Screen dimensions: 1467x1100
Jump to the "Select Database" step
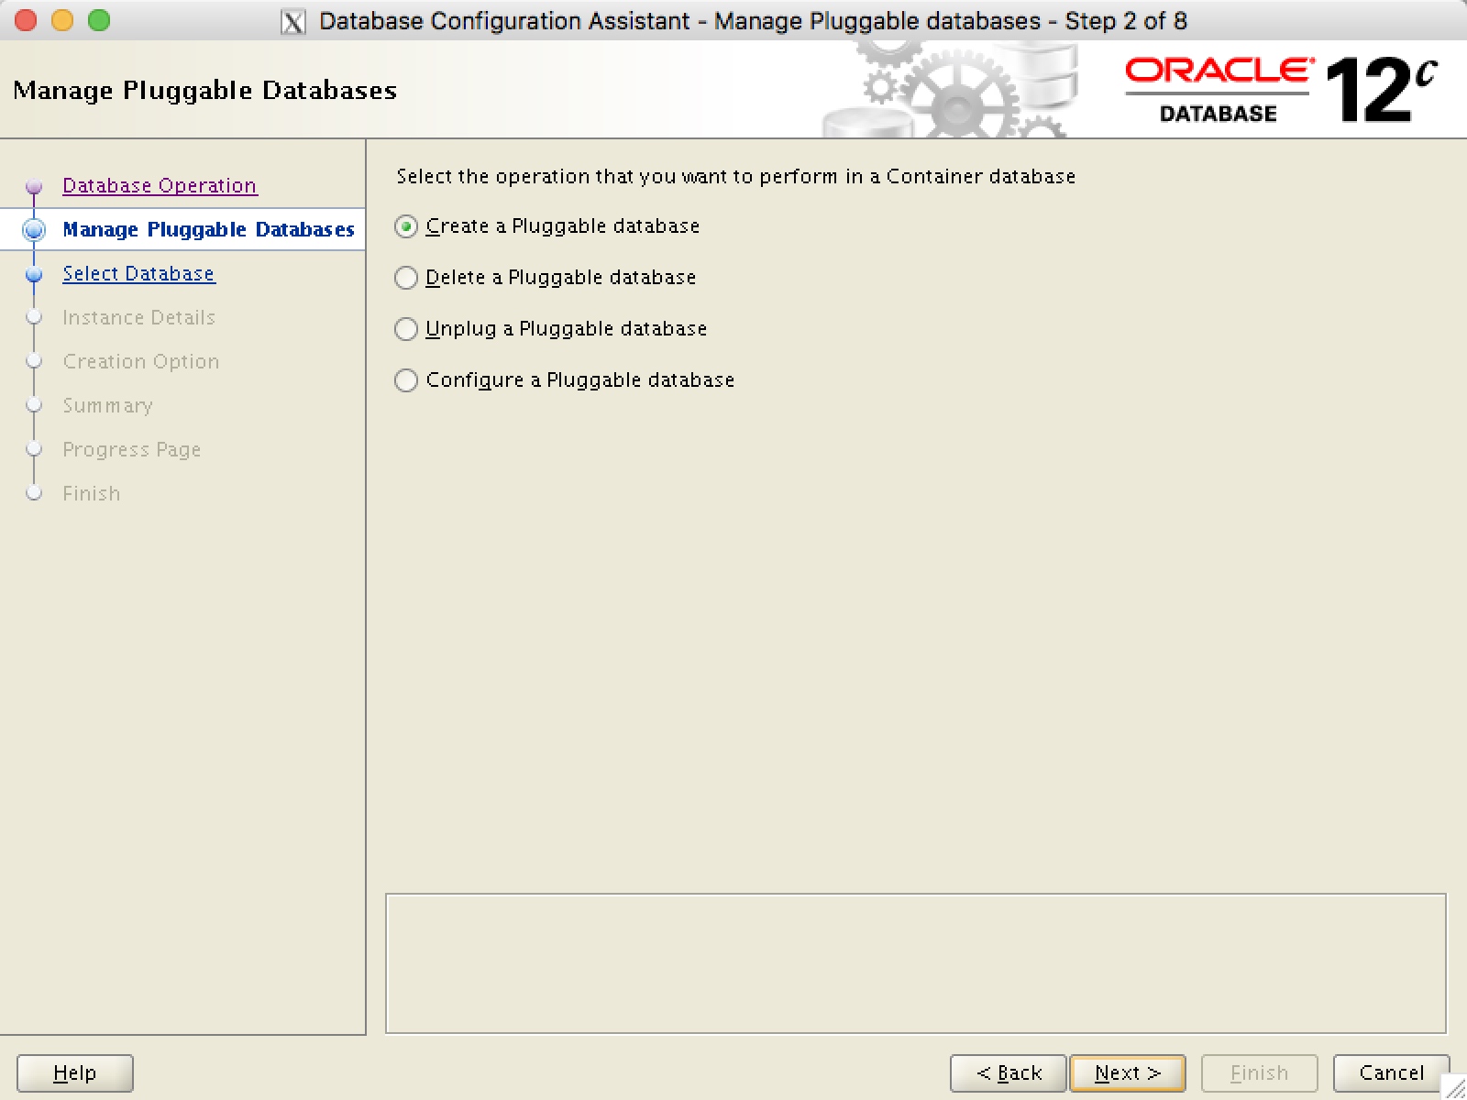tap(138, 273)
